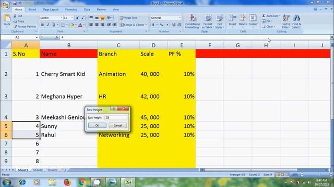The width and height of the screenshot is (334, 187).
Task: Open Conditional Formatting menu
Action: 193,21
